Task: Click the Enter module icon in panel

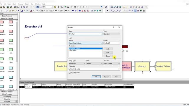Action: click(x=2, y=22)
